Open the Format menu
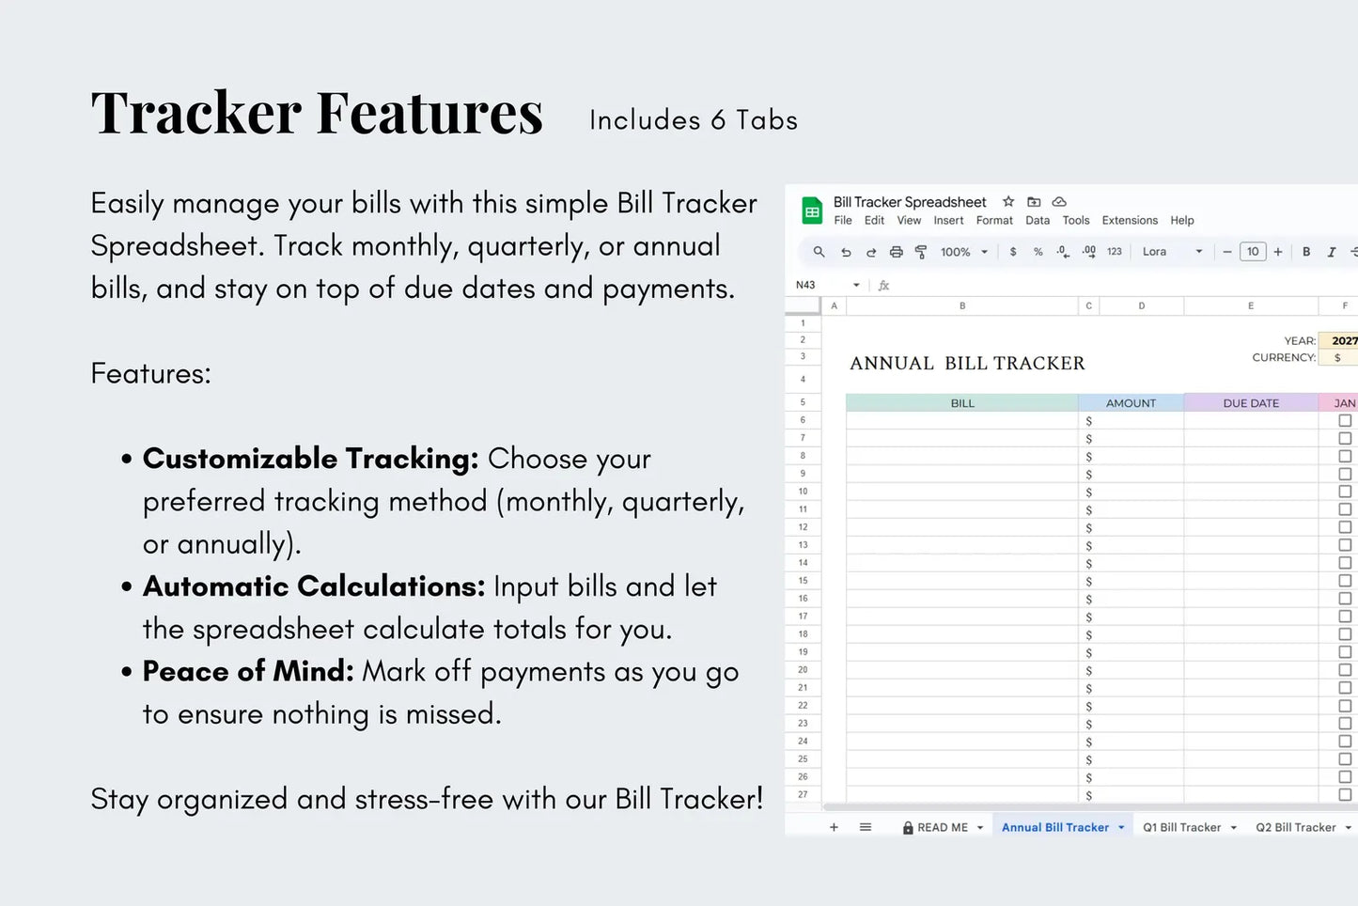The height and width of the screenshot is (906, 1358). point(994,220)
